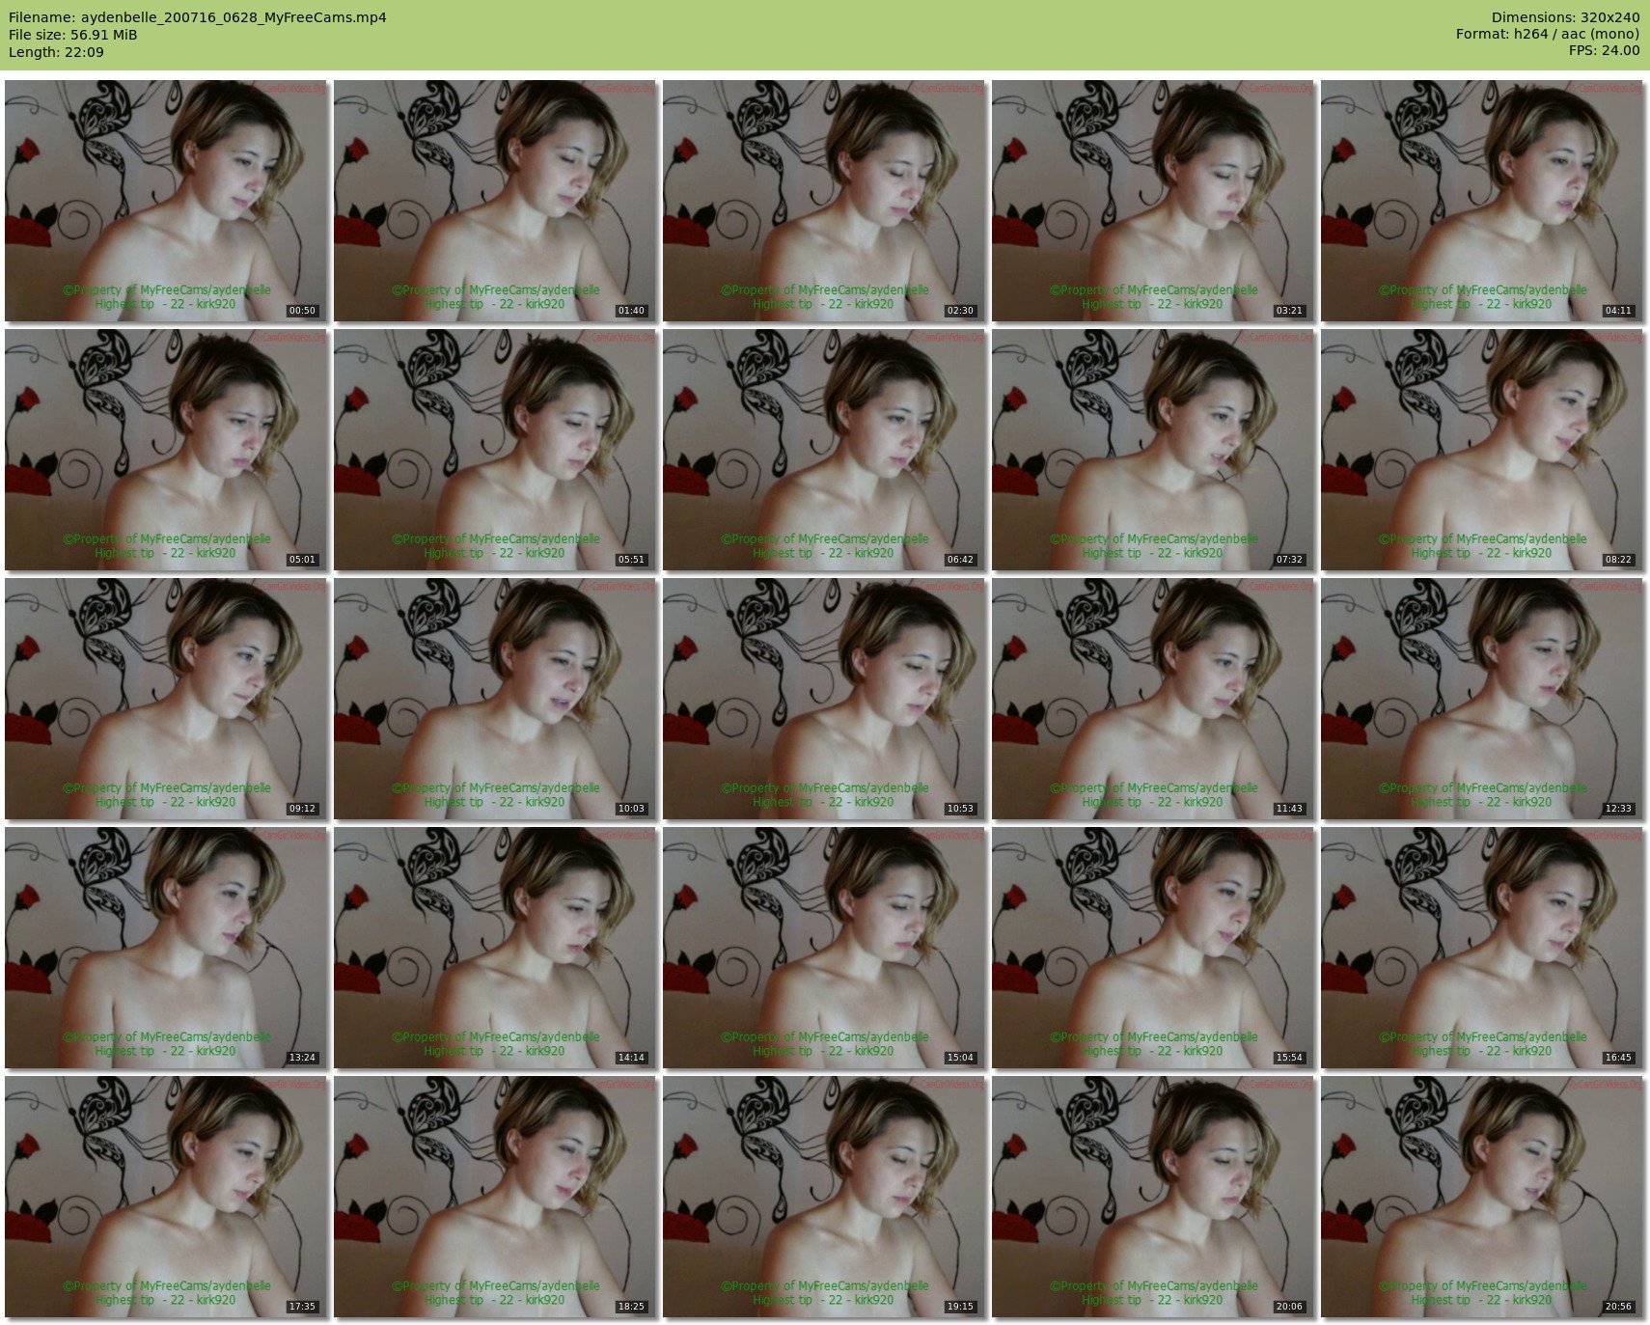Open the thumbnail stamped 00:50

pyautogui.click(x=166, y=201)
